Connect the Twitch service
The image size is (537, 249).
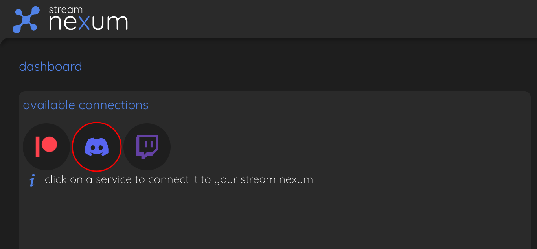click(x=147, y=147)
